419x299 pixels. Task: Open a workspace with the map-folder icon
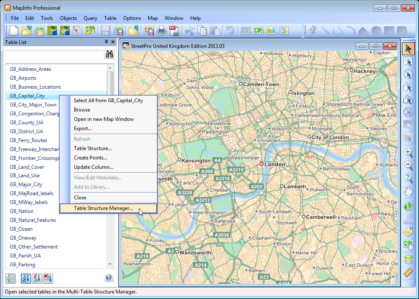tap(39, 31)
